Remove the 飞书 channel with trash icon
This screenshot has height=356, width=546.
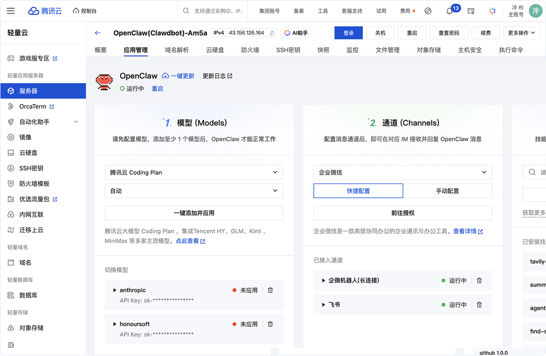[479, 305]
